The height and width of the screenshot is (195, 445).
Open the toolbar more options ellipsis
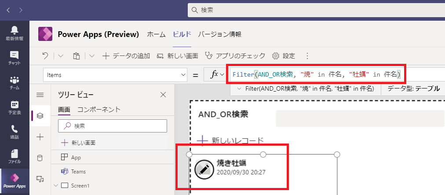click(307, 56)
